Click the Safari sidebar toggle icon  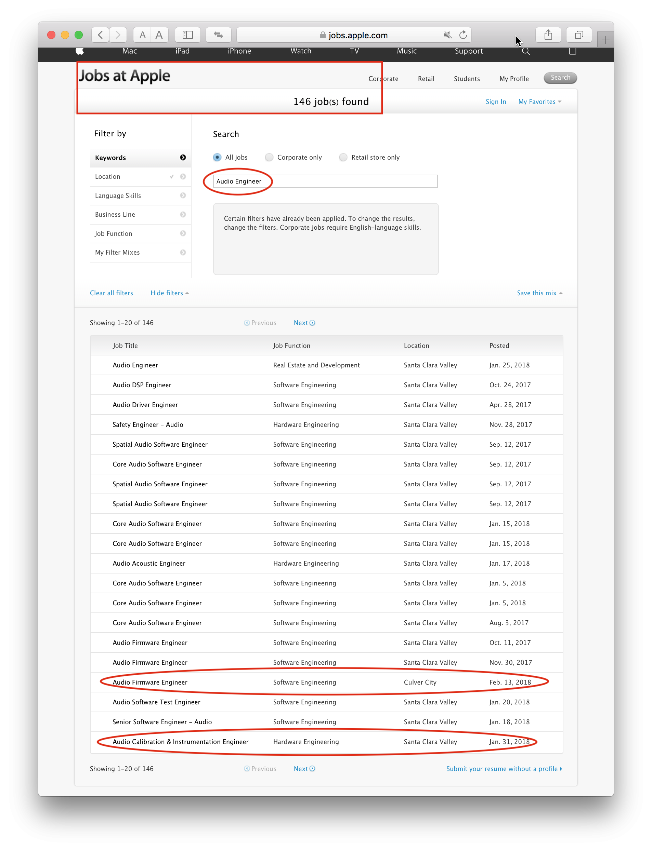pos(188,35)
